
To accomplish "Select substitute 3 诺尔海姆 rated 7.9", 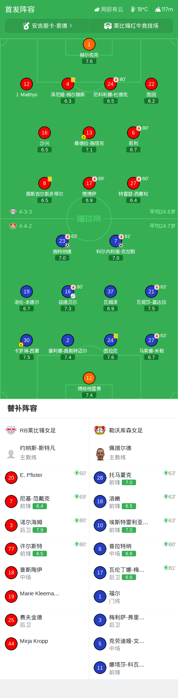I will (x=44, y=525).
